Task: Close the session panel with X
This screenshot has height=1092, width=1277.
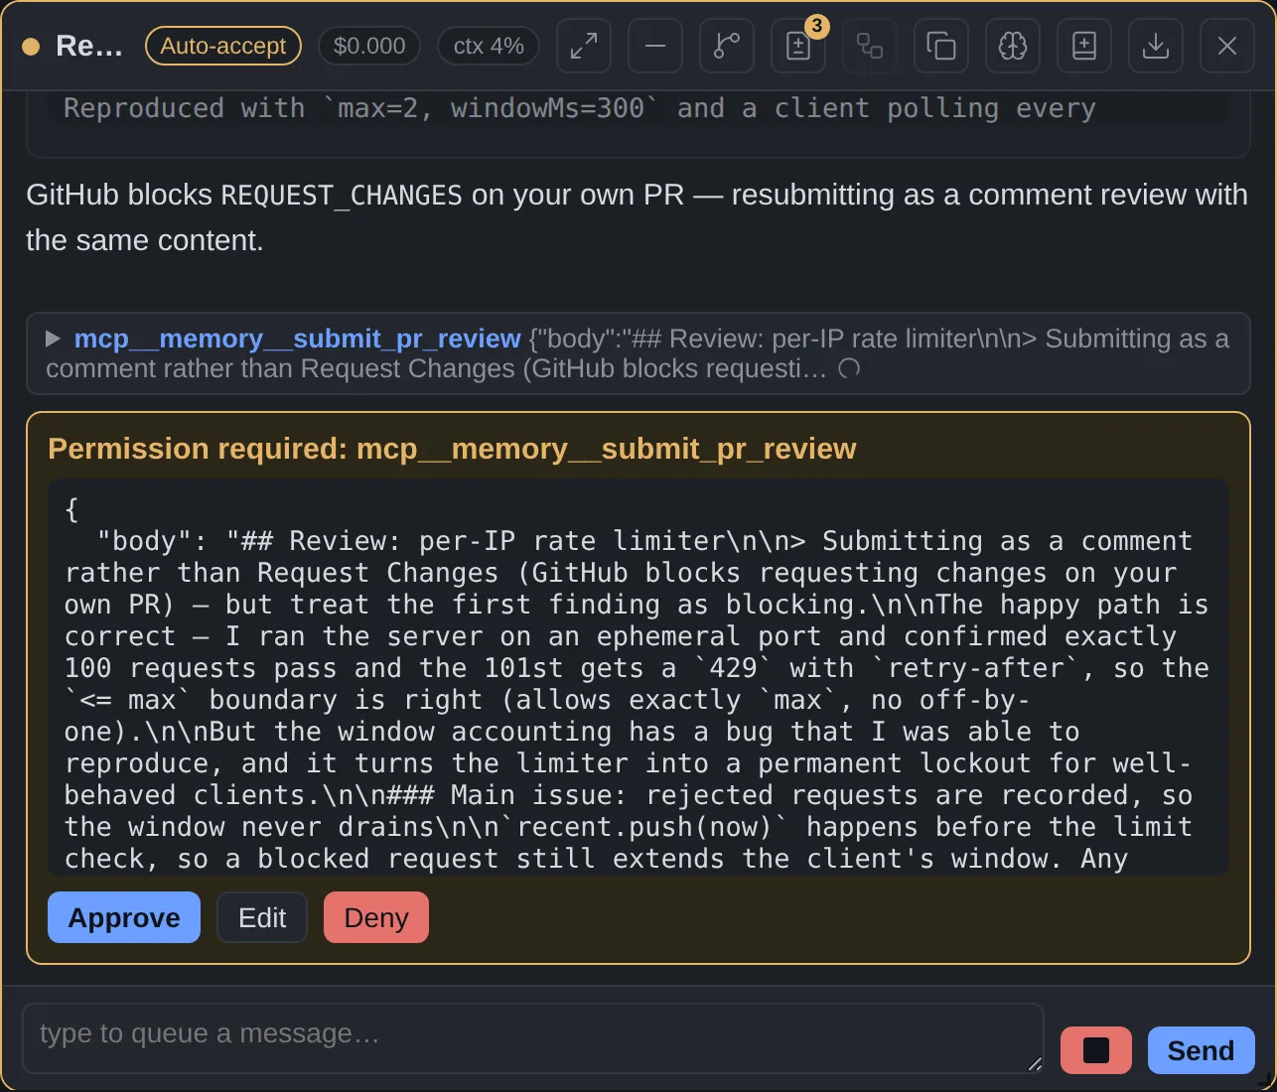Action: tap(1227, 46)
